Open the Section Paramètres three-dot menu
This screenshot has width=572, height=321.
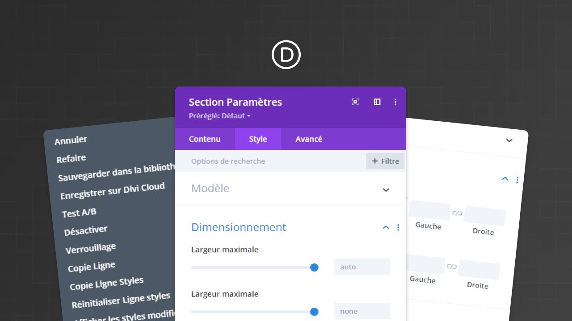click(x=395, y=102)
